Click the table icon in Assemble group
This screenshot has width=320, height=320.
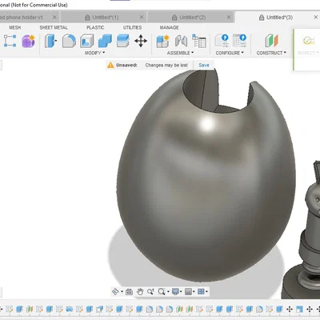point(199,41)
